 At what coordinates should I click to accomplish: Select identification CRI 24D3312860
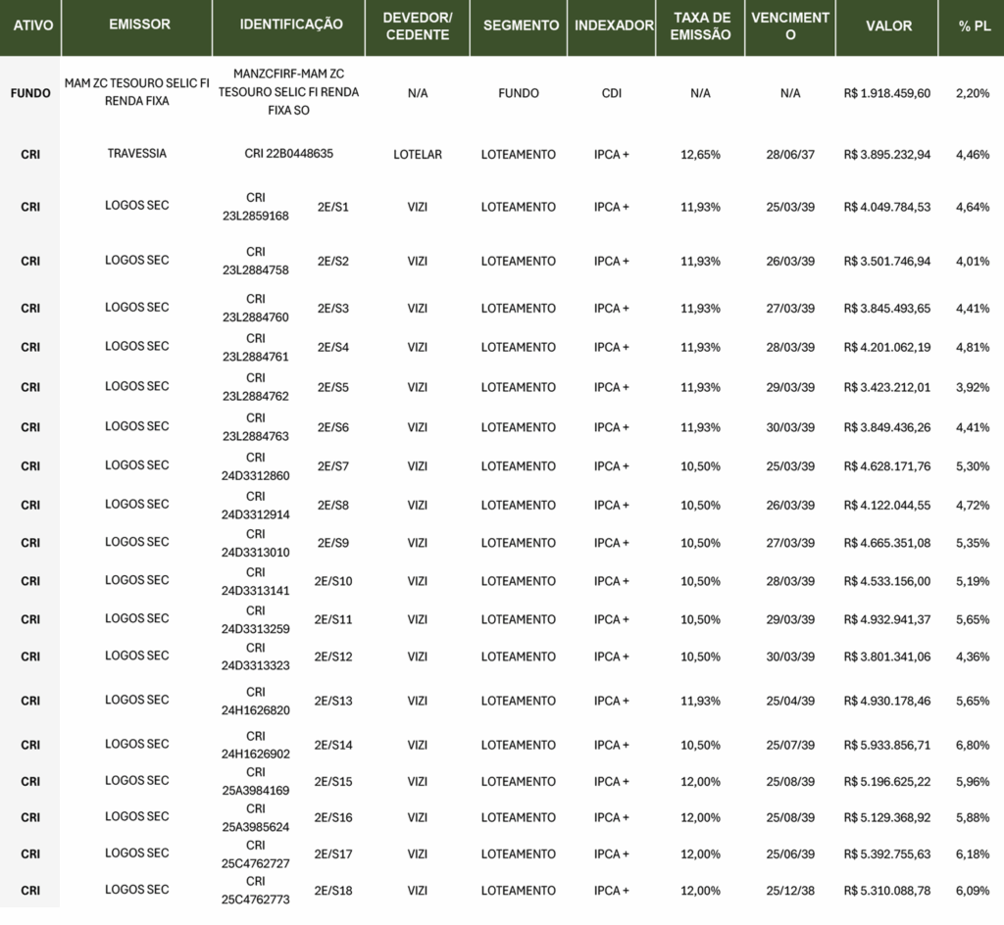[256, 466]
